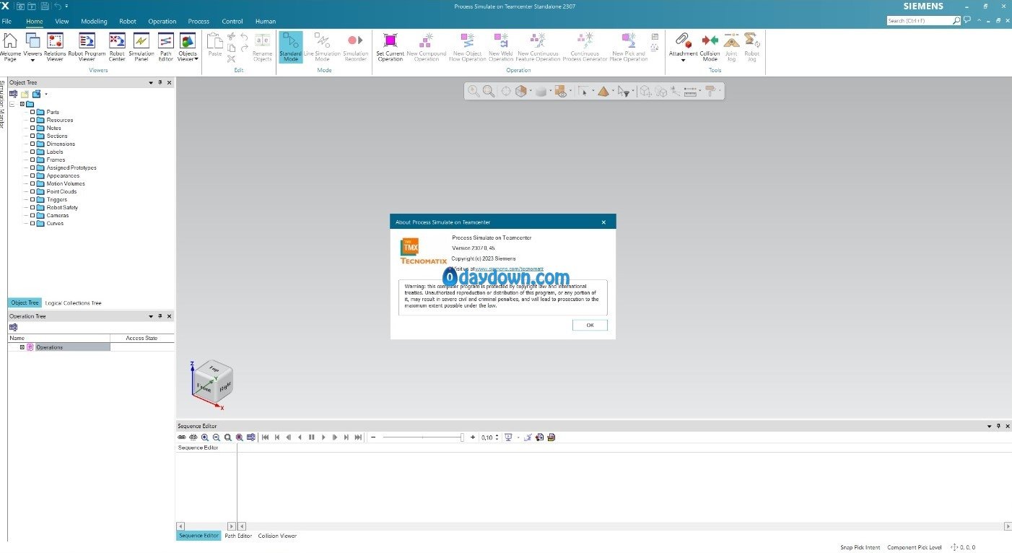The image size is (1012, 553).
Task: Toggle the Appearances display checkbox
Action: 32,175
